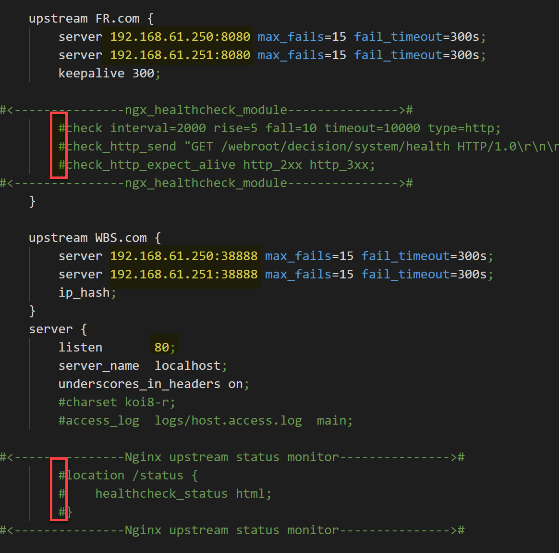
Task: Click the 'healthcheck_status html' commented line
Action: 183,494
